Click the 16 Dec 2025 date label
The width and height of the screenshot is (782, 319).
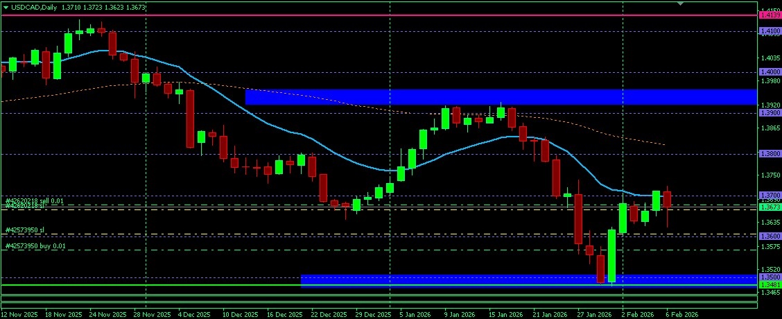click(284, 315)
